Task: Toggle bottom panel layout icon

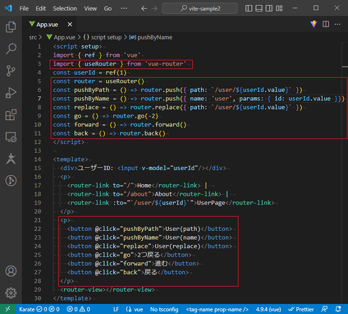Action: coord(259,9)
